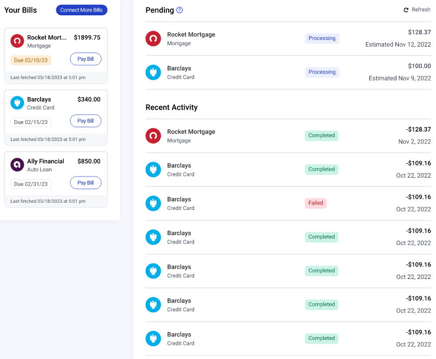Click the Rocket Mortgage logo in Your Bills card

coord(17,41)
